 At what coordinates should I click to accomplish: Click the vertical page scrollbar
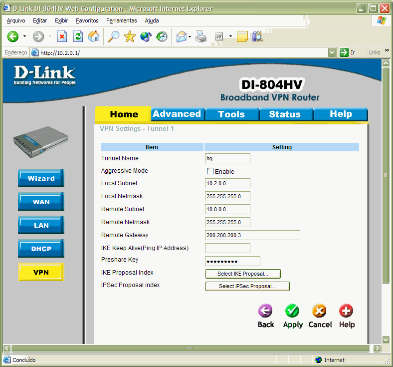point(385,175)
